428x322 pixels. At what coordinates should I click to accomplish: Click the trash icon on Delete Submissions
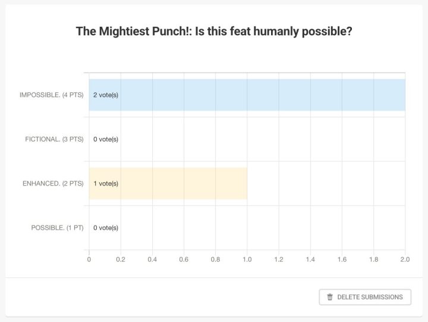click(x=330, y=297)
